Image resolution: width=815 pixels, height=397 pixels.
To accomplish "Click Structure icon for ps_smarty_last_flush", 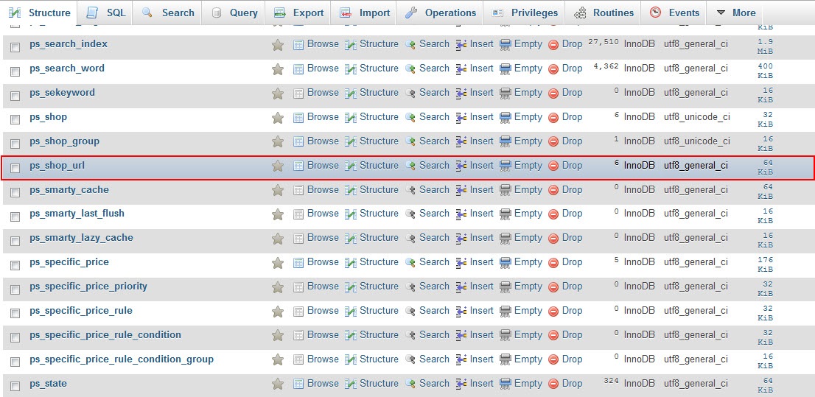I will [x=351, y=214].
